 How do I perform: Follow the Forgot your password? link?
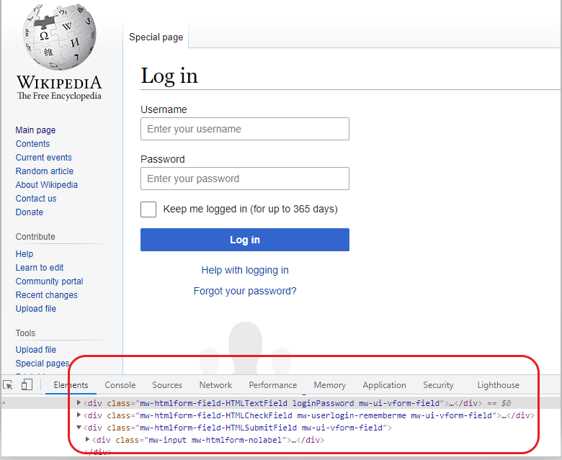point(245,291)
